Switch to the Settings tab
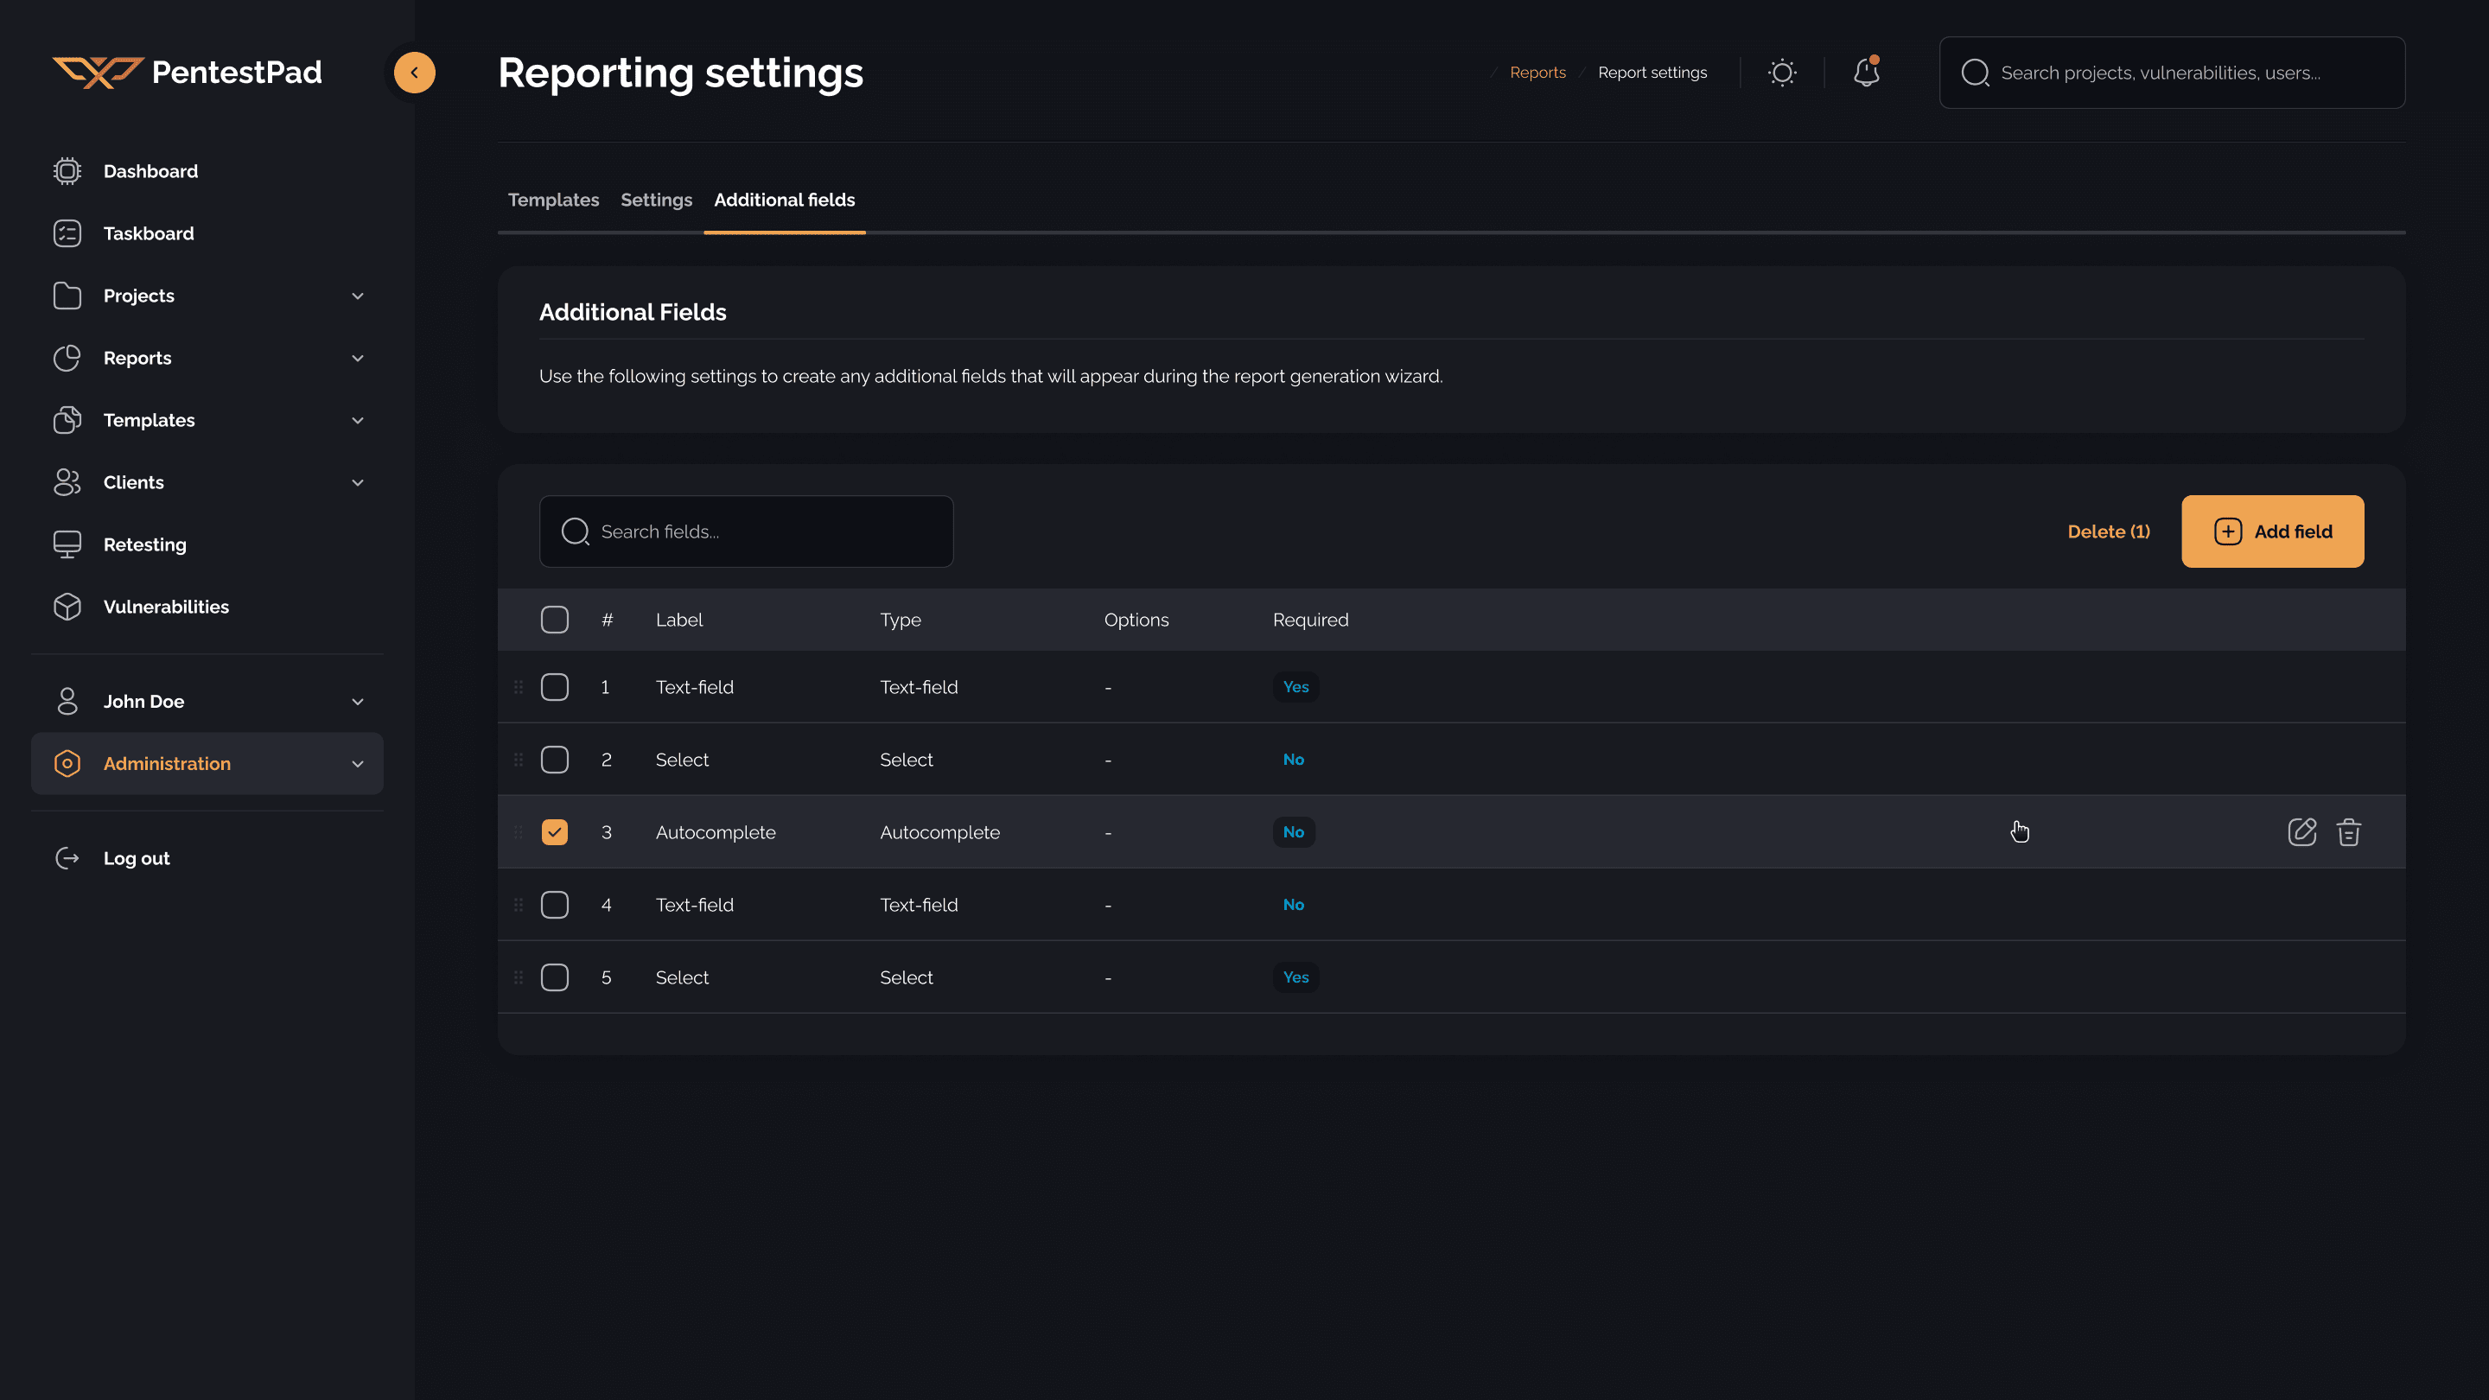This screenshot has height=1400, width=2489. [656, 200]
